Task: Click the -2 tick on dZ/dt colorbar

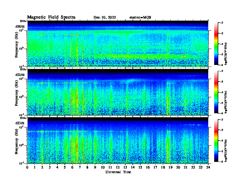Action: tap(222, 120)
